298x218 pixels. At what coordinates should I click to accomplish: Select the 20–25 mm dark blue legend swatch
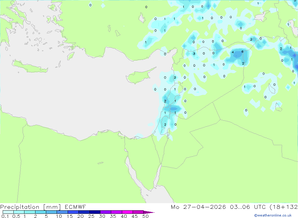click(84, 212)
